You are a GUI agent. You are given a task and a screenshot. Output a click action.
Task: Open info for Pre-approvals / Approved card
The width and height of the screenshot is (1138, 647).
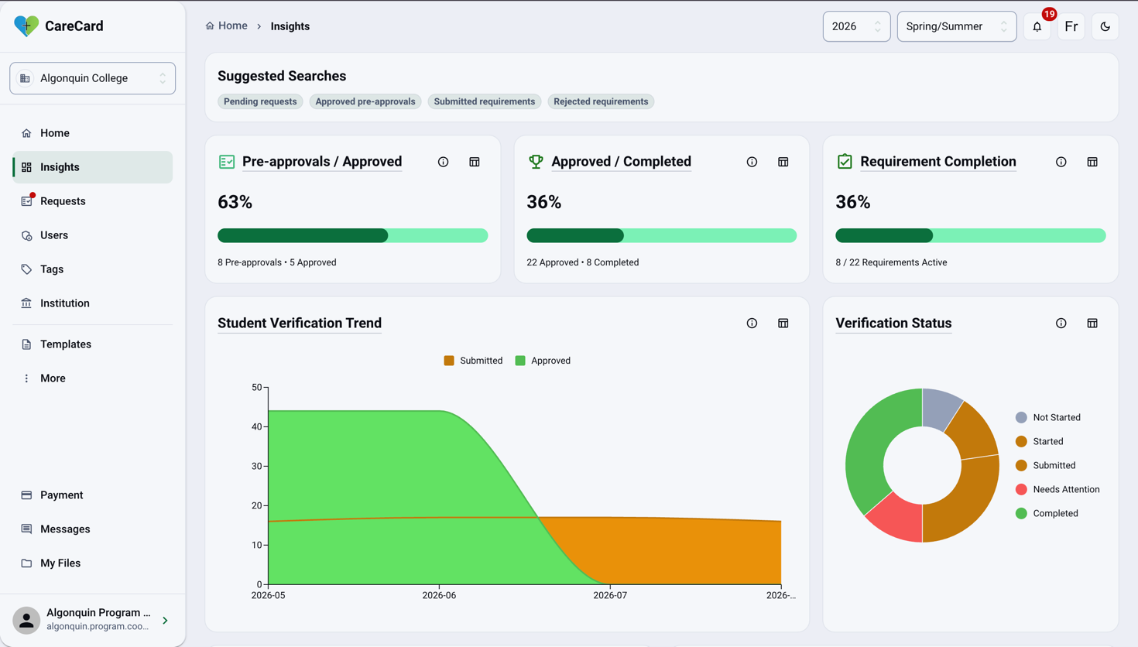coord(444,162)
